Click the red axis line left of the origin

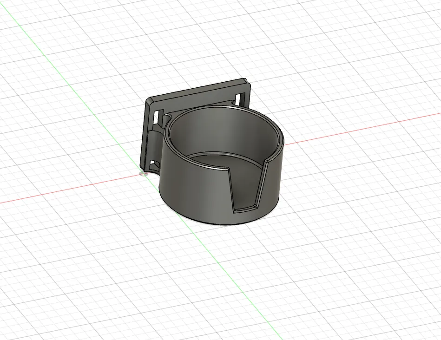(x=70, y=190)
